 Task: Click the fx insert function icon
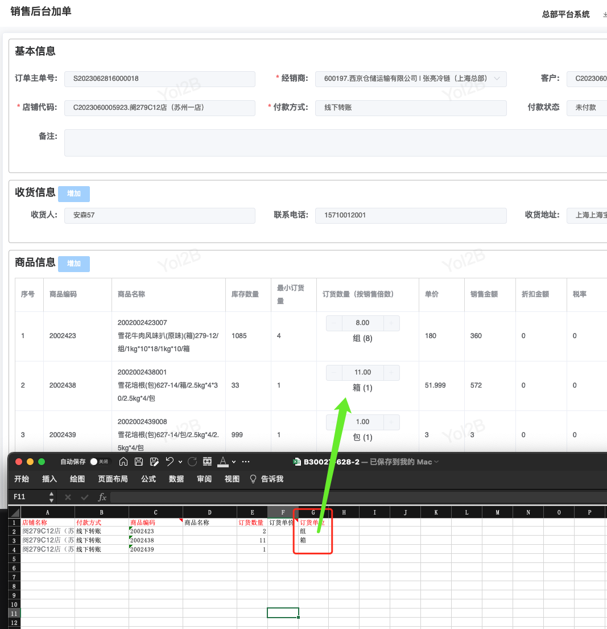click(102, 497)
